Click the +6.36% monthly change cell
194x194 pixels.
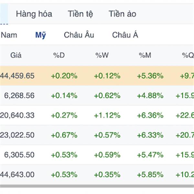click(150, 115)
